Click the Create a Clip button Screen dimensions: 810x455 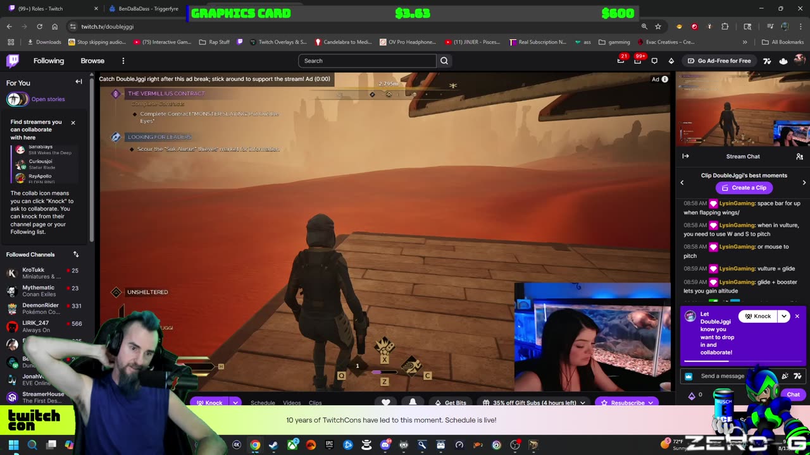(x=744, y=188)
